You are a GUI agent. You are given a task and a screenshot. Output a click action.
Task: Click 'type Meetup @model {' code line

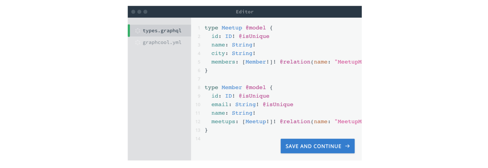[x=239, y=28]
